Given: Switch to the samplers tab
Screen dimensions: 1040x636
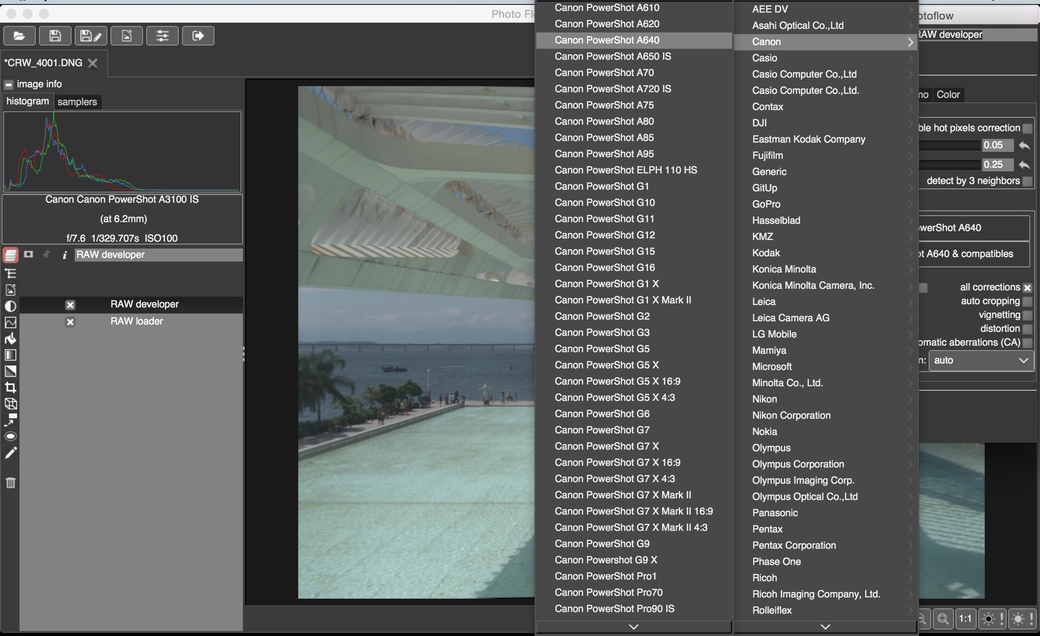Looking at the screenshot, I should click(x=77, y=102).
